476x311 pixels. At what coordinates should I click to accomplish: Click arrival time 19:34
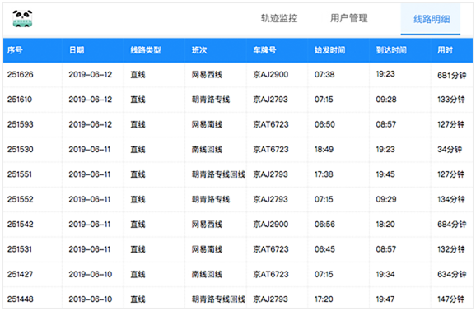coord(385,274)
